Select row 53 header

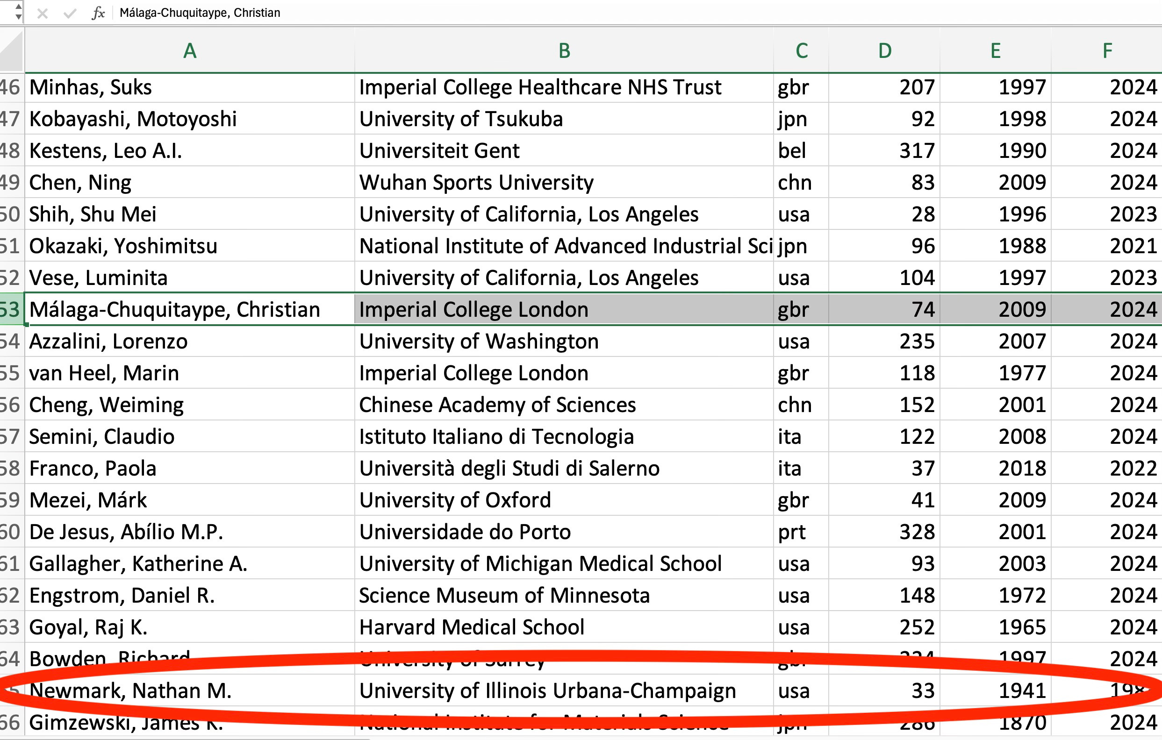(11, 310)
